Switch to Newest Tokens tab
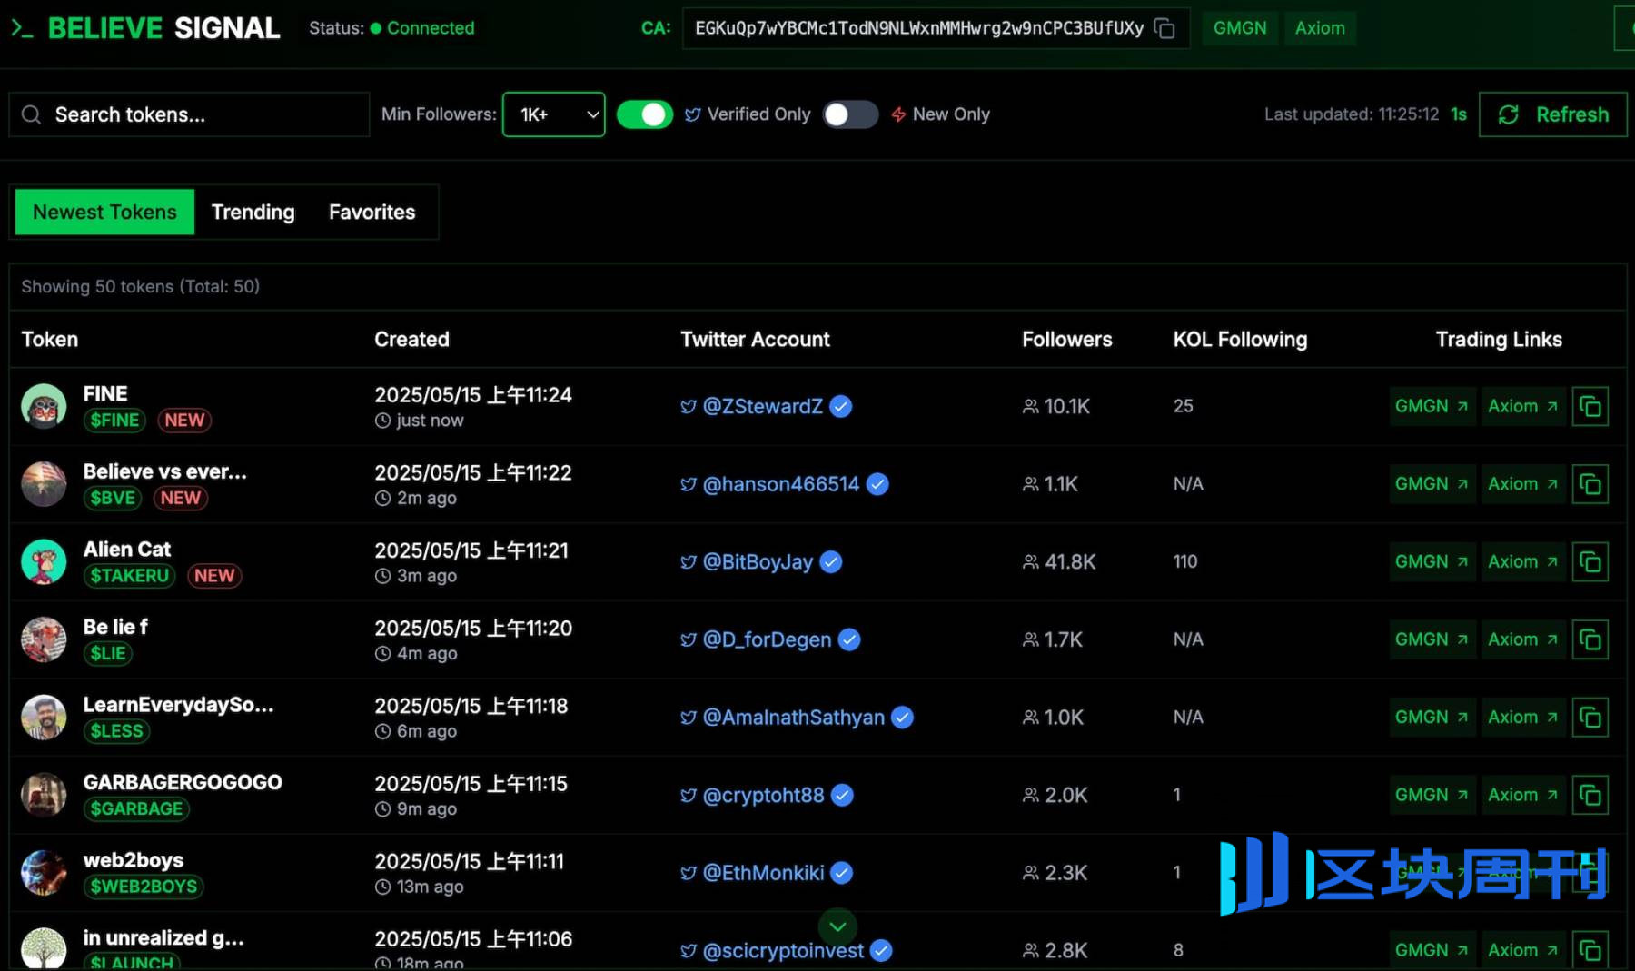This screenshot has width=1635, height=971. point(104,212)
